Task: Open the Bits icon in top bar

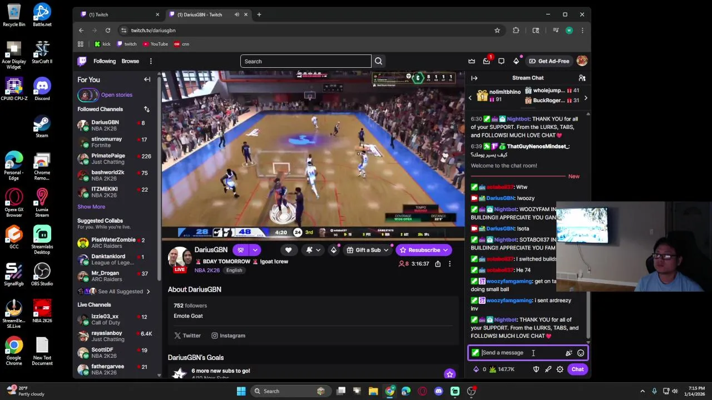Action: tap(516, 61)
